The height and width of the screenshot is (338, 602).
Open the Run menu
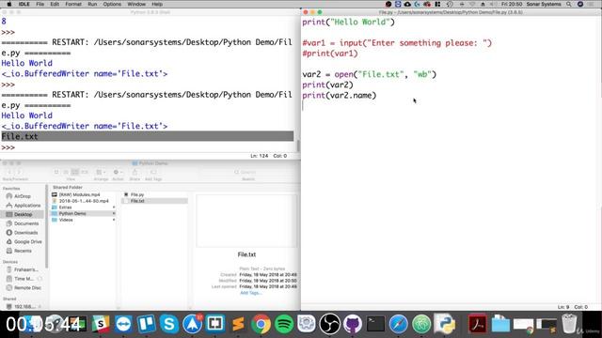pos(92,4)
